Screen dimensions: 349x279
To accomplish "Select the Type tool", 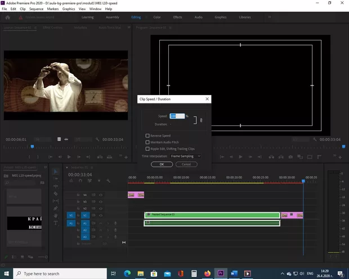I will (x=56, y=223).
